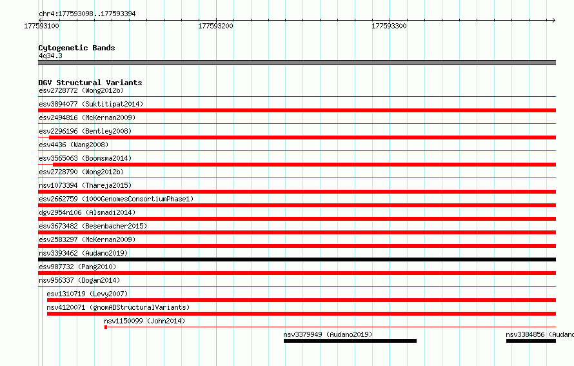Click the nsv3379949 (Audano2019) variant label
Image resolution: width=574 pixels, height=366 pixels.
coord(328,334)
